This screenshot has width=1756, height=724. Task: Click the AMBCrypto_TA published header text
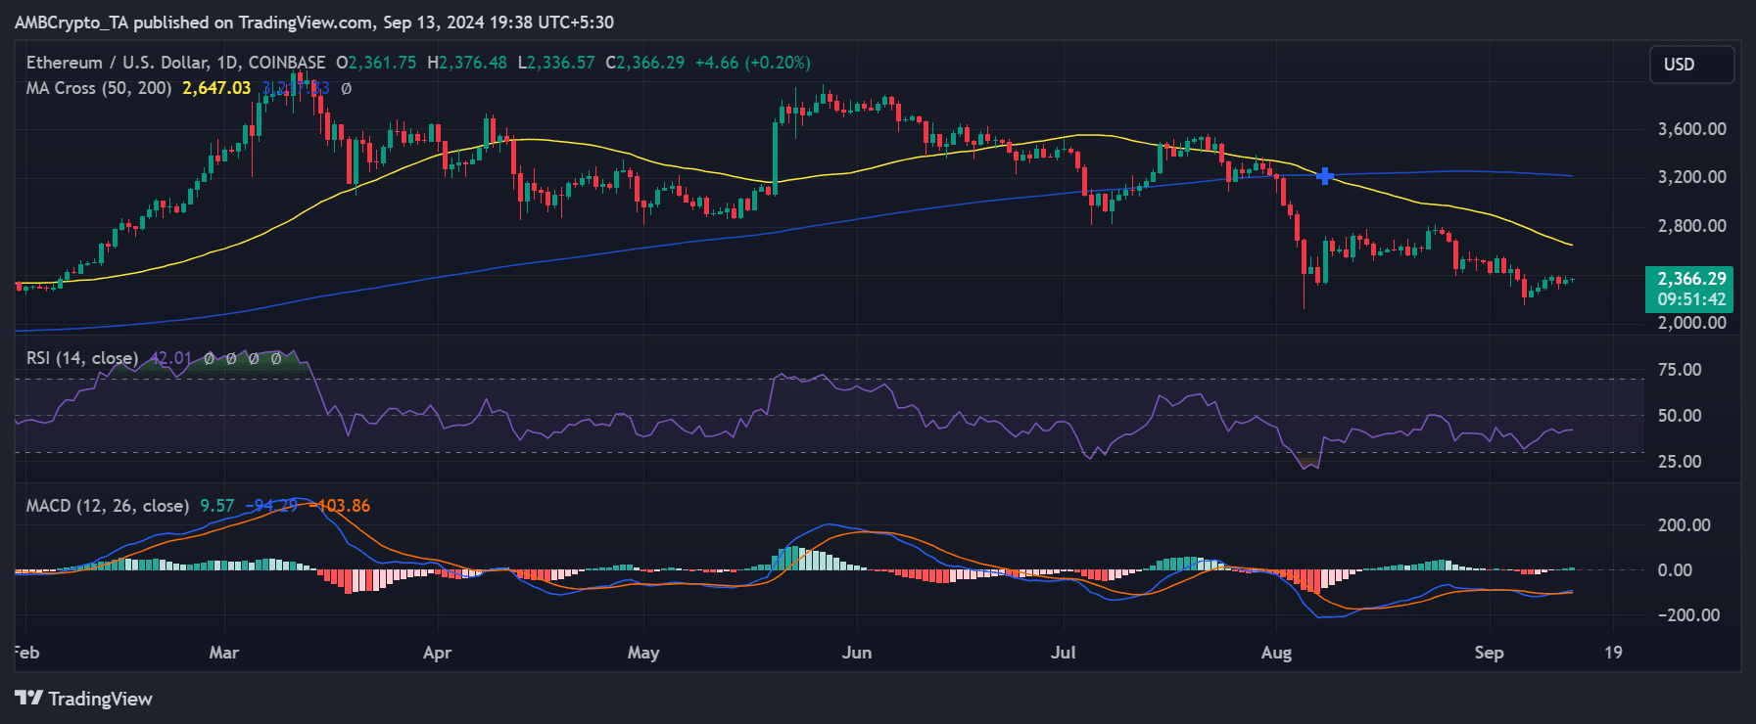(314, 23)
